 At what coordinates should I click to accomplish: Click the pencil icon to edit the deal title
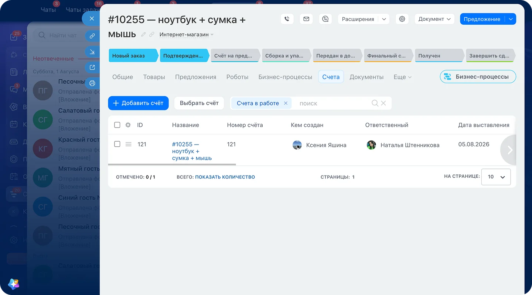click(144, 35)
